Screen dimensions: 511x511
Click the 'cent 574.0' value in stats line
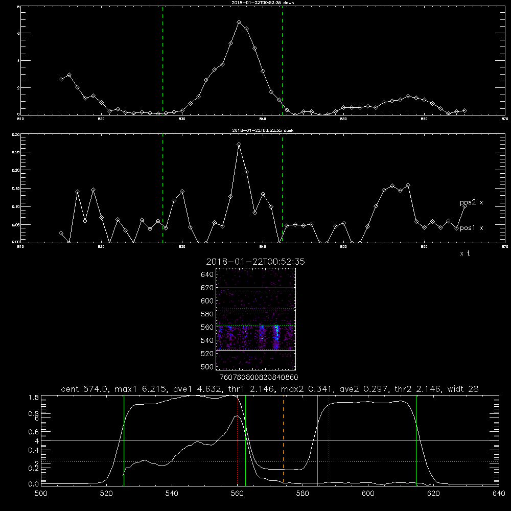point(84,389)
